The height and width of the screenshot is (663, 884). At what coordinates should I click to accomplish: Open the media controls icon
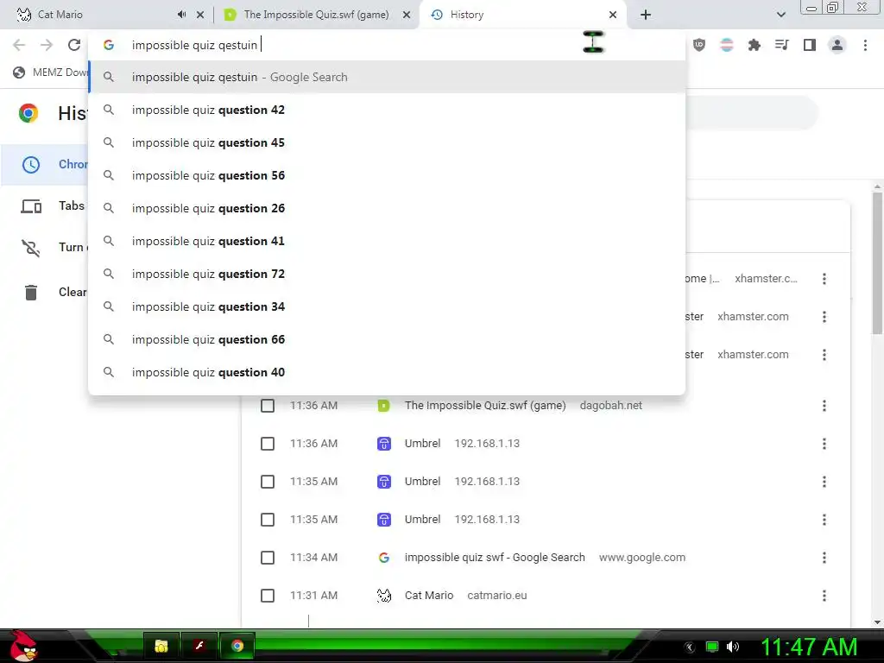click(x=781, y=45)
